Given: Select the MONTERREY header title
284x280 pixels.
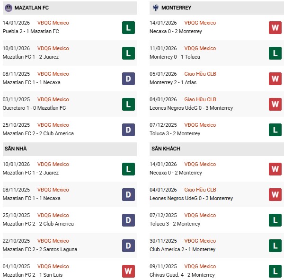Looking at the screenshot, I should 177,8.
